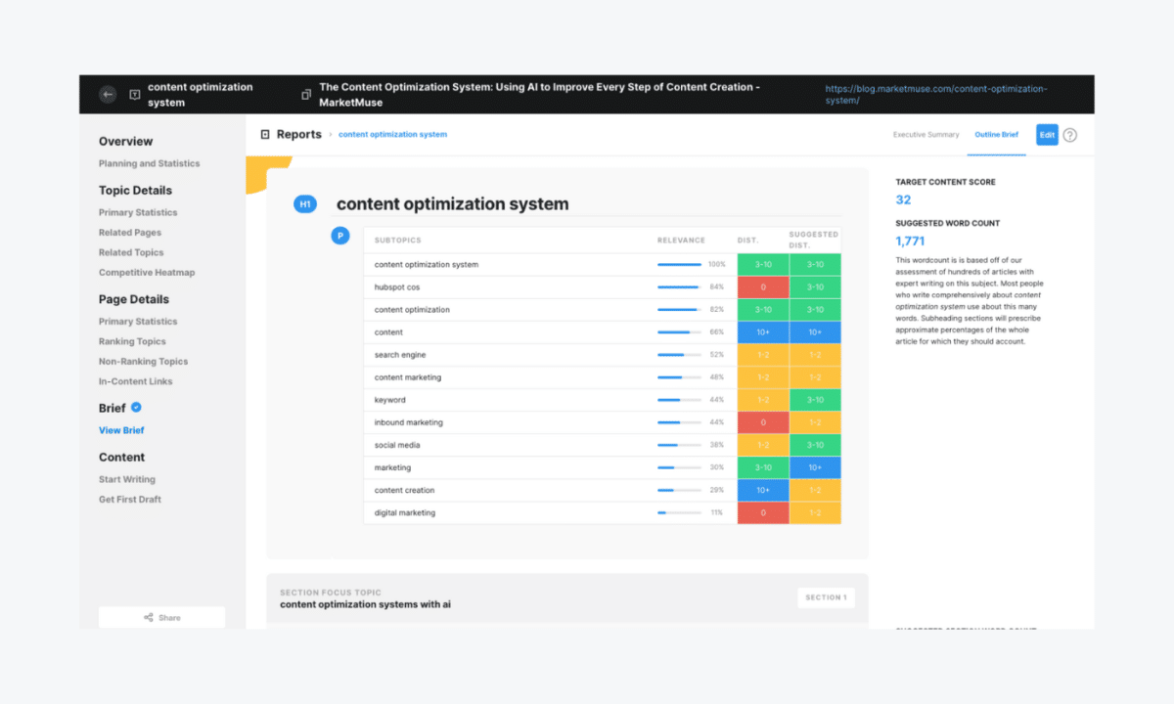
Task: Click the document icon beside the report name
Action: [134, 95]
